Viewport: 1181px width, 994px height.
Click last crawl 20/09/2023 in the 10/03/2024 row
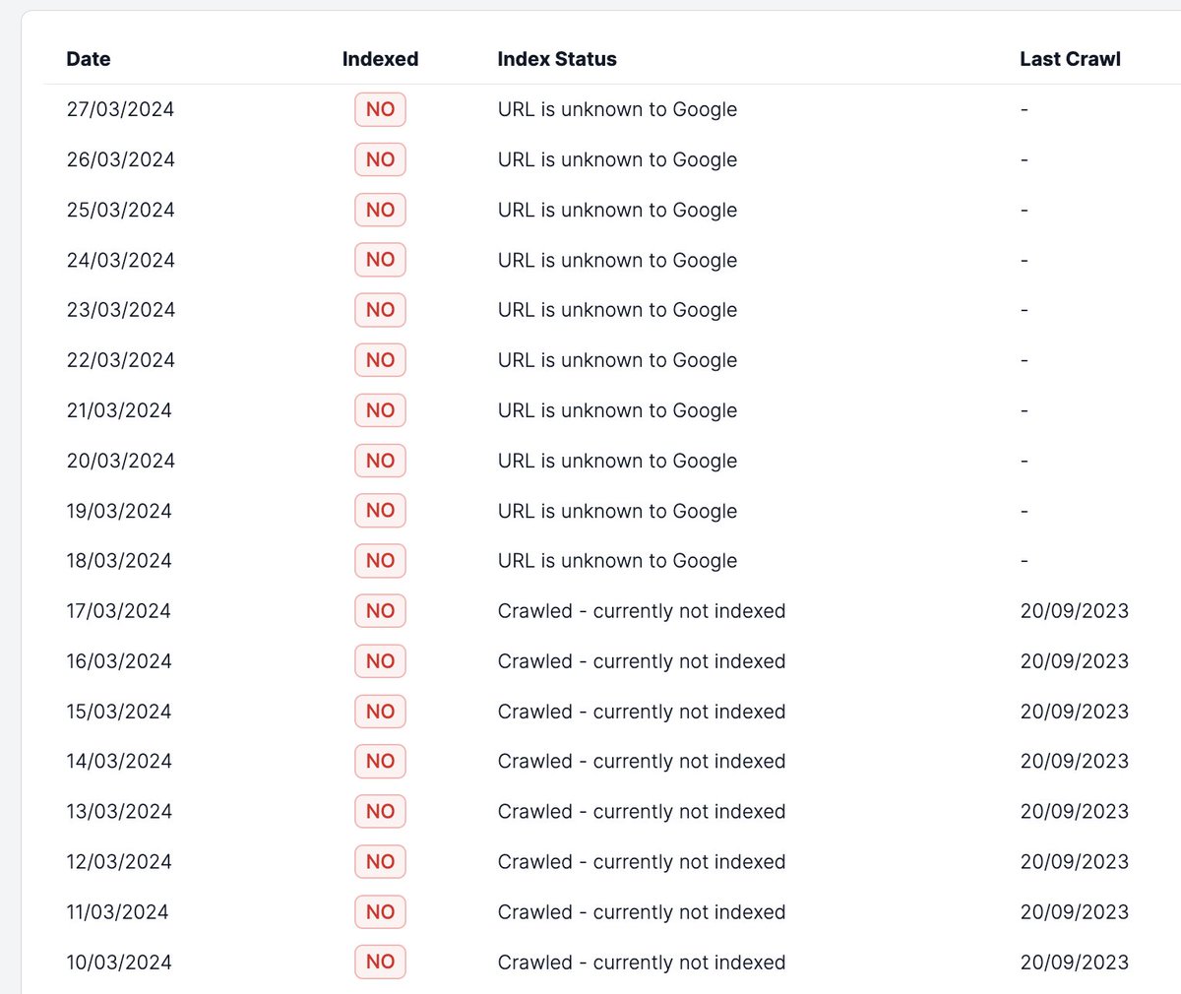tap(1075, 962)
